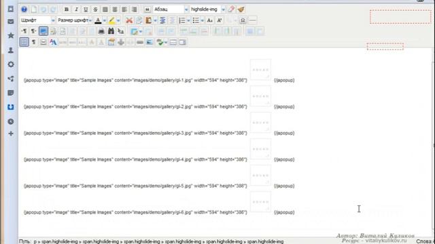
Task: Apply superscript formatting
Action: (220, 20)
